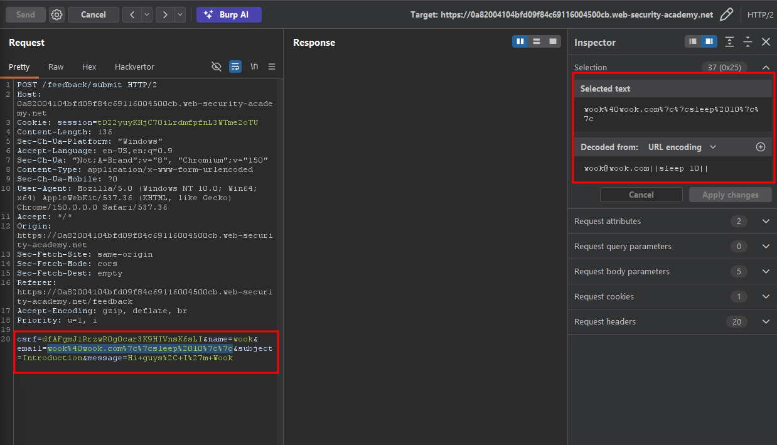Open the back history dropdown arrow
777x445 pixels.
(147, 14)
